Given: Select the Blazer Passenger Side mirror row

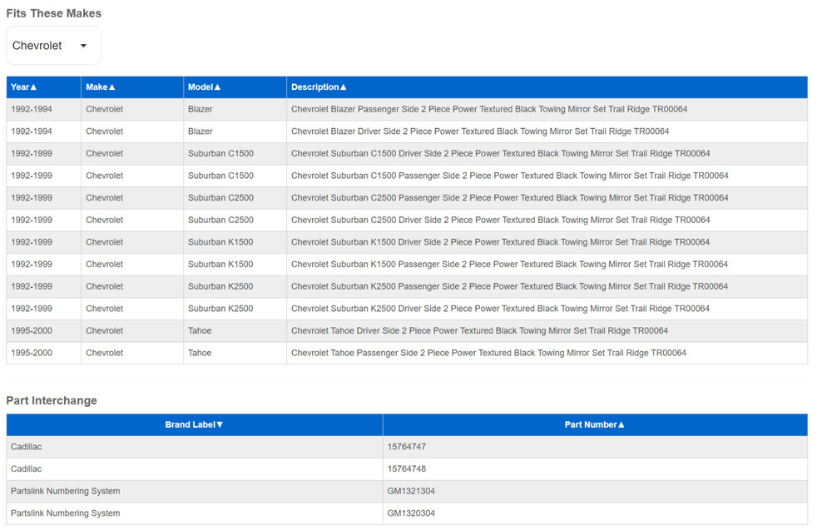Looking at the screenshot, I should 488,110.
